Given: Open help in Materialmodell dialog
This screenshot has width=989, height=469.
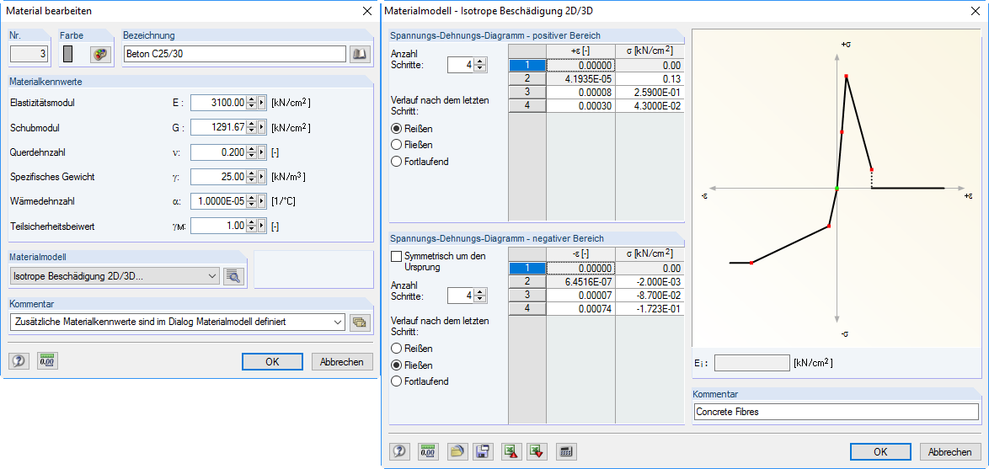Looking at the screenshot, I should click(399, 451).
